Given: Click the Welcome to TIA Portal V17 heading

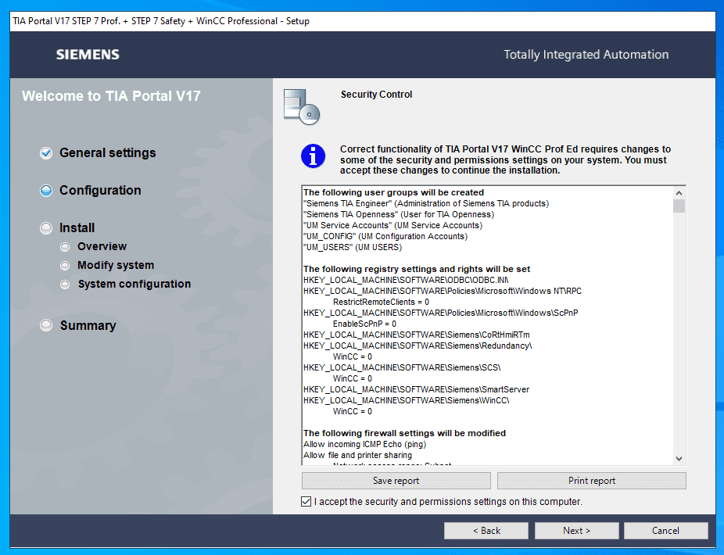Looking at the screenshot, I should click(111, 96).
